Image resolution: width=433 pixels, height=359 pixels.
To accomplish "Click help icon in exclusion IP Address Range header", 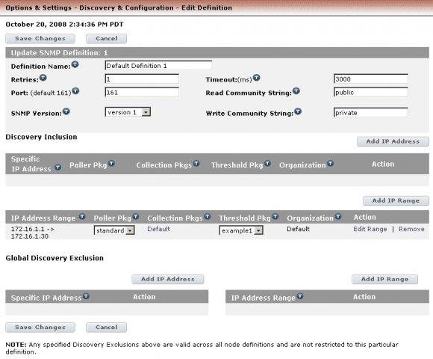I will pos(300,296).
